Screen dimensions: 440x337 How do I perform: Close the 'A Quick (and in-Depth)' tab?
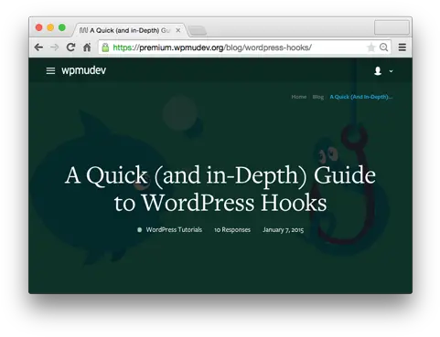(178, 30)
